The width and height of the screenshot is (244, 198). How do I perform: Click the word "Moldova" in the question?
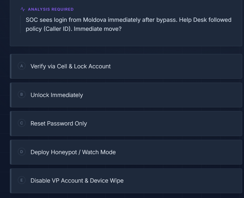[x=95, y=20]
